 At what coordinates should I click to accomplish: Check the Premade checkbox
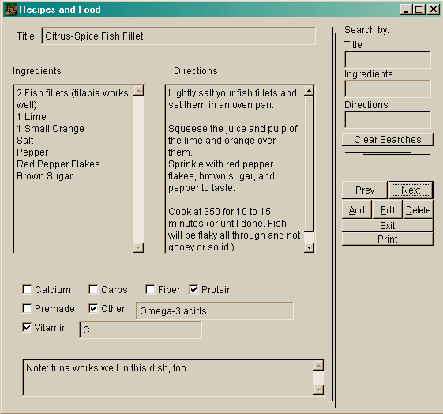pyautogui.click(x=27, y=308)
